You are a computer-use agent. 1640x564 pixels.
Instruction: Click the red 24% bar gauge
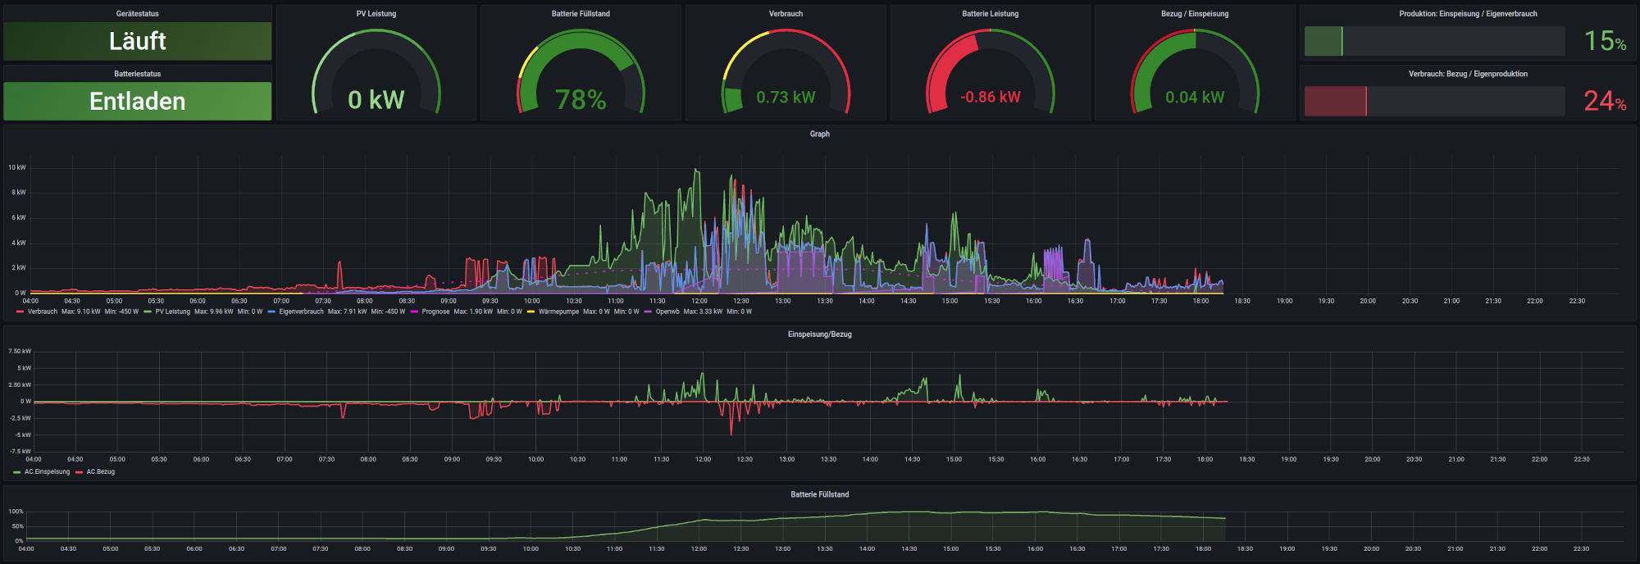[1434, 102]
